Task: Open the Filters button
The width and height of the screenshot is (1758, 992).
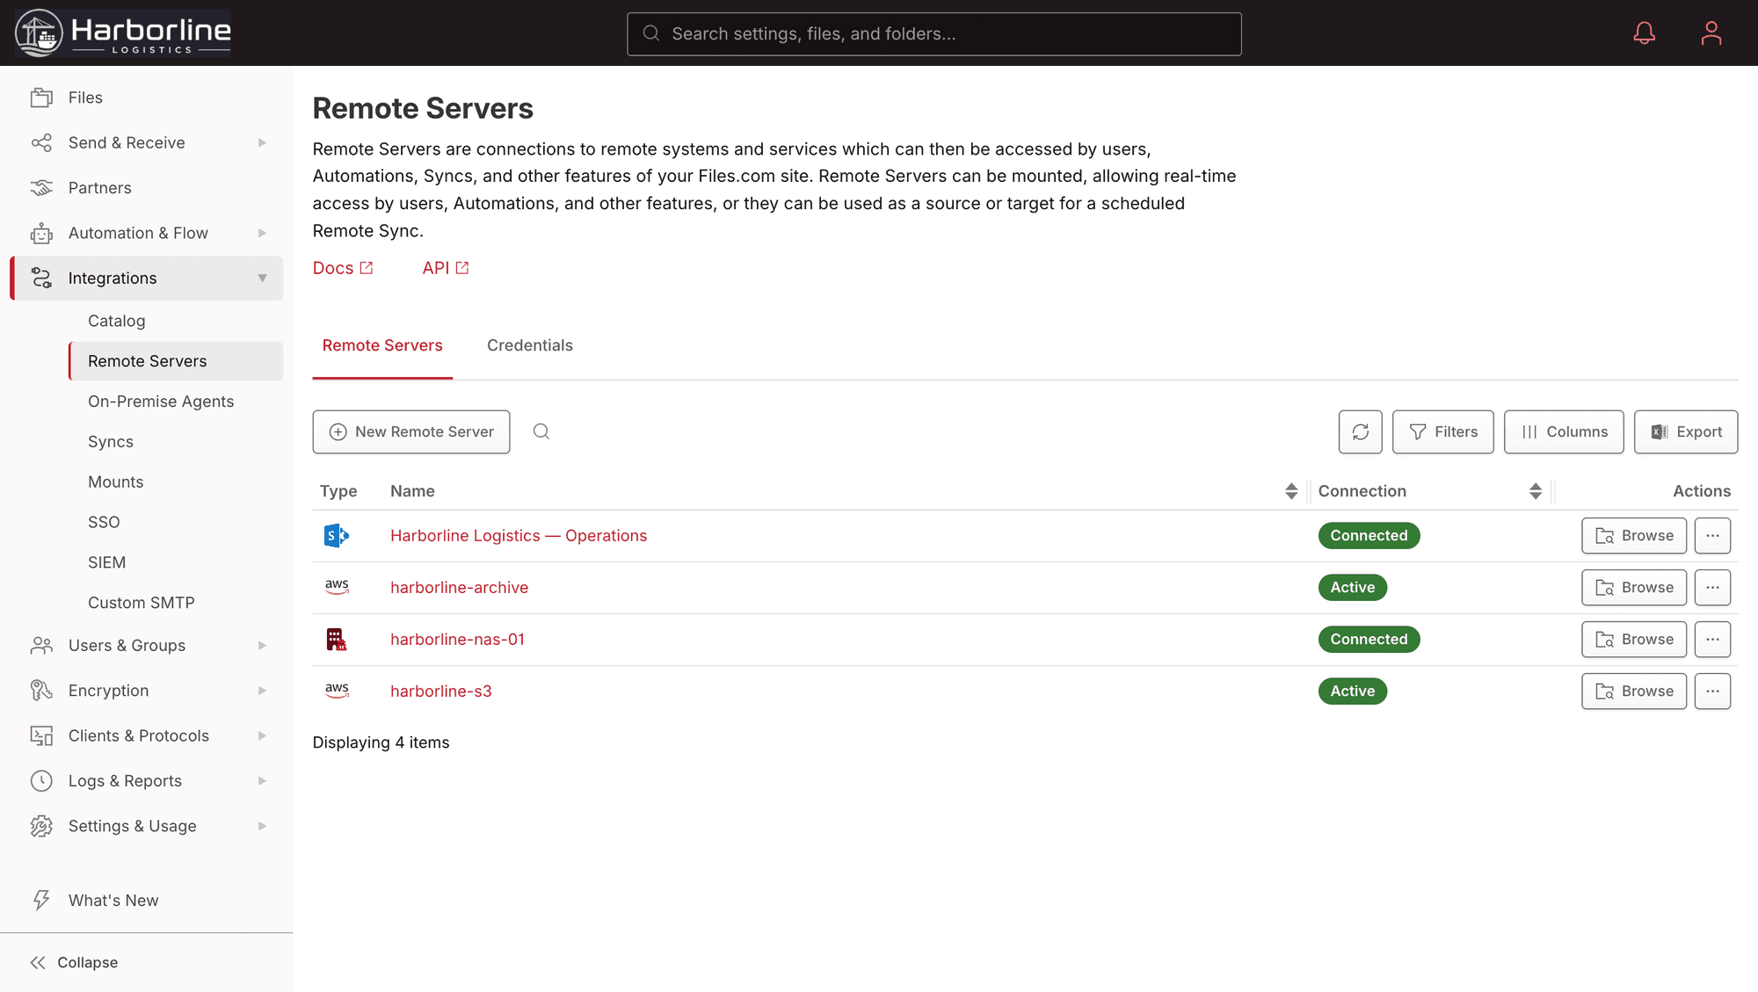Action: click(x=1442, y=431)
